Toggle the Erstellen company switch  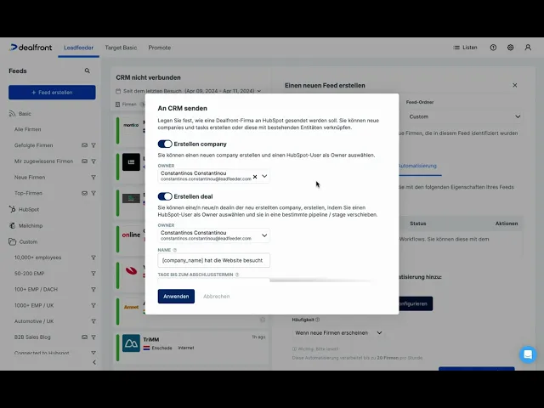pyautogui.click(x=165, y=144)
